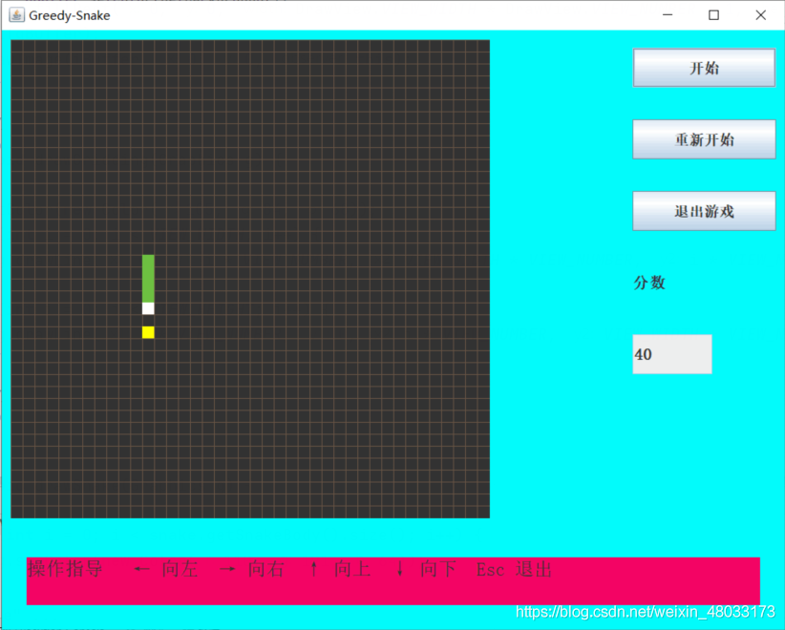785x630 pixels.
Task: Click the 重新开始 restart button
Action: [x=704, y=139]
